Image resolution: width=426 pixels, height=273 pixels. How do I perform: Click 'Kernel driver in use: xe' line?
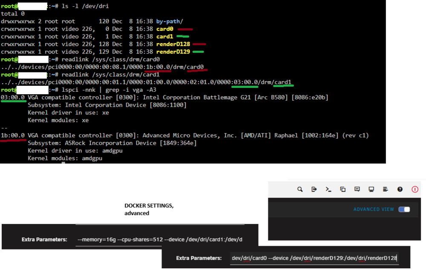pos(68,113)
